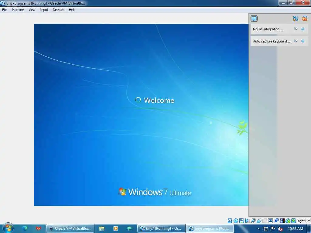
Task: Open the Machine menu
Action: tap(18, 10)
